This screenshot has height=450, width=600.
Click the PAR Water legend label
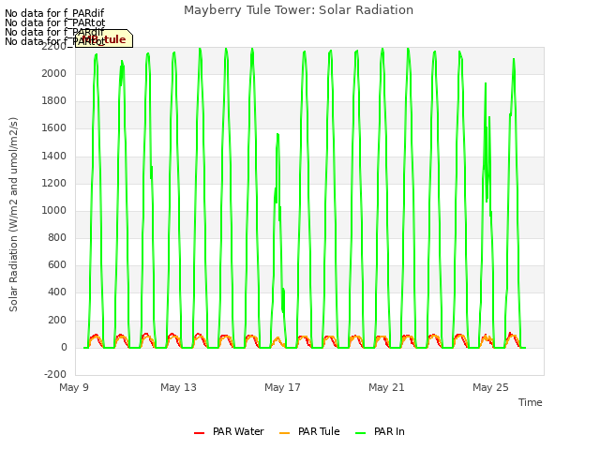click(238, 431)
